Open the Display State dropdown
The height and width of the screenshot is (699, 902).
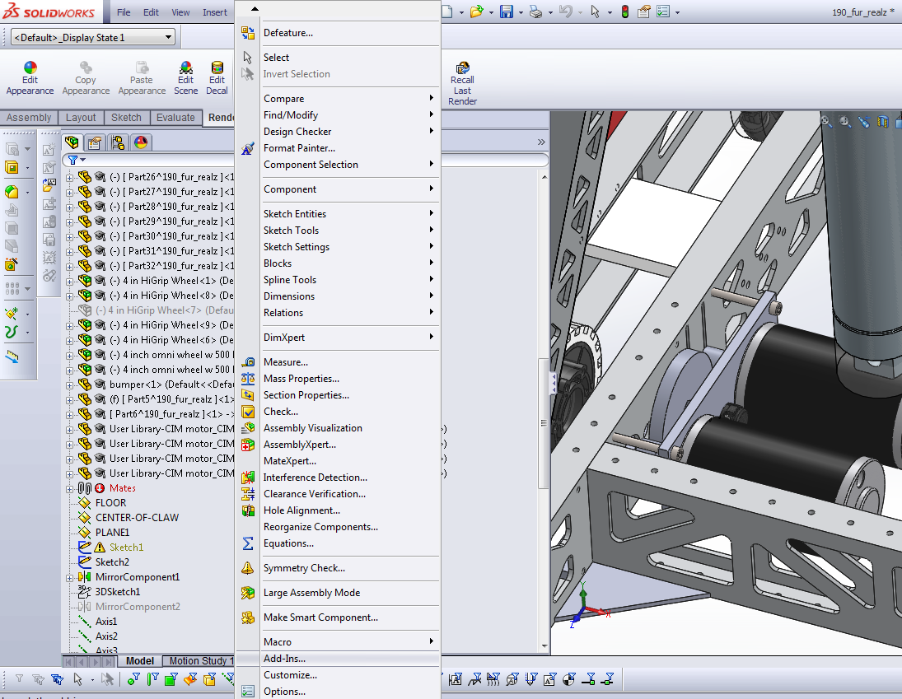(x=169, y=37)
